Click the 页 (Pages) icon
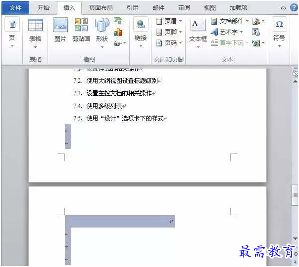This screenshot has width=299, height=267. [12, 24]
